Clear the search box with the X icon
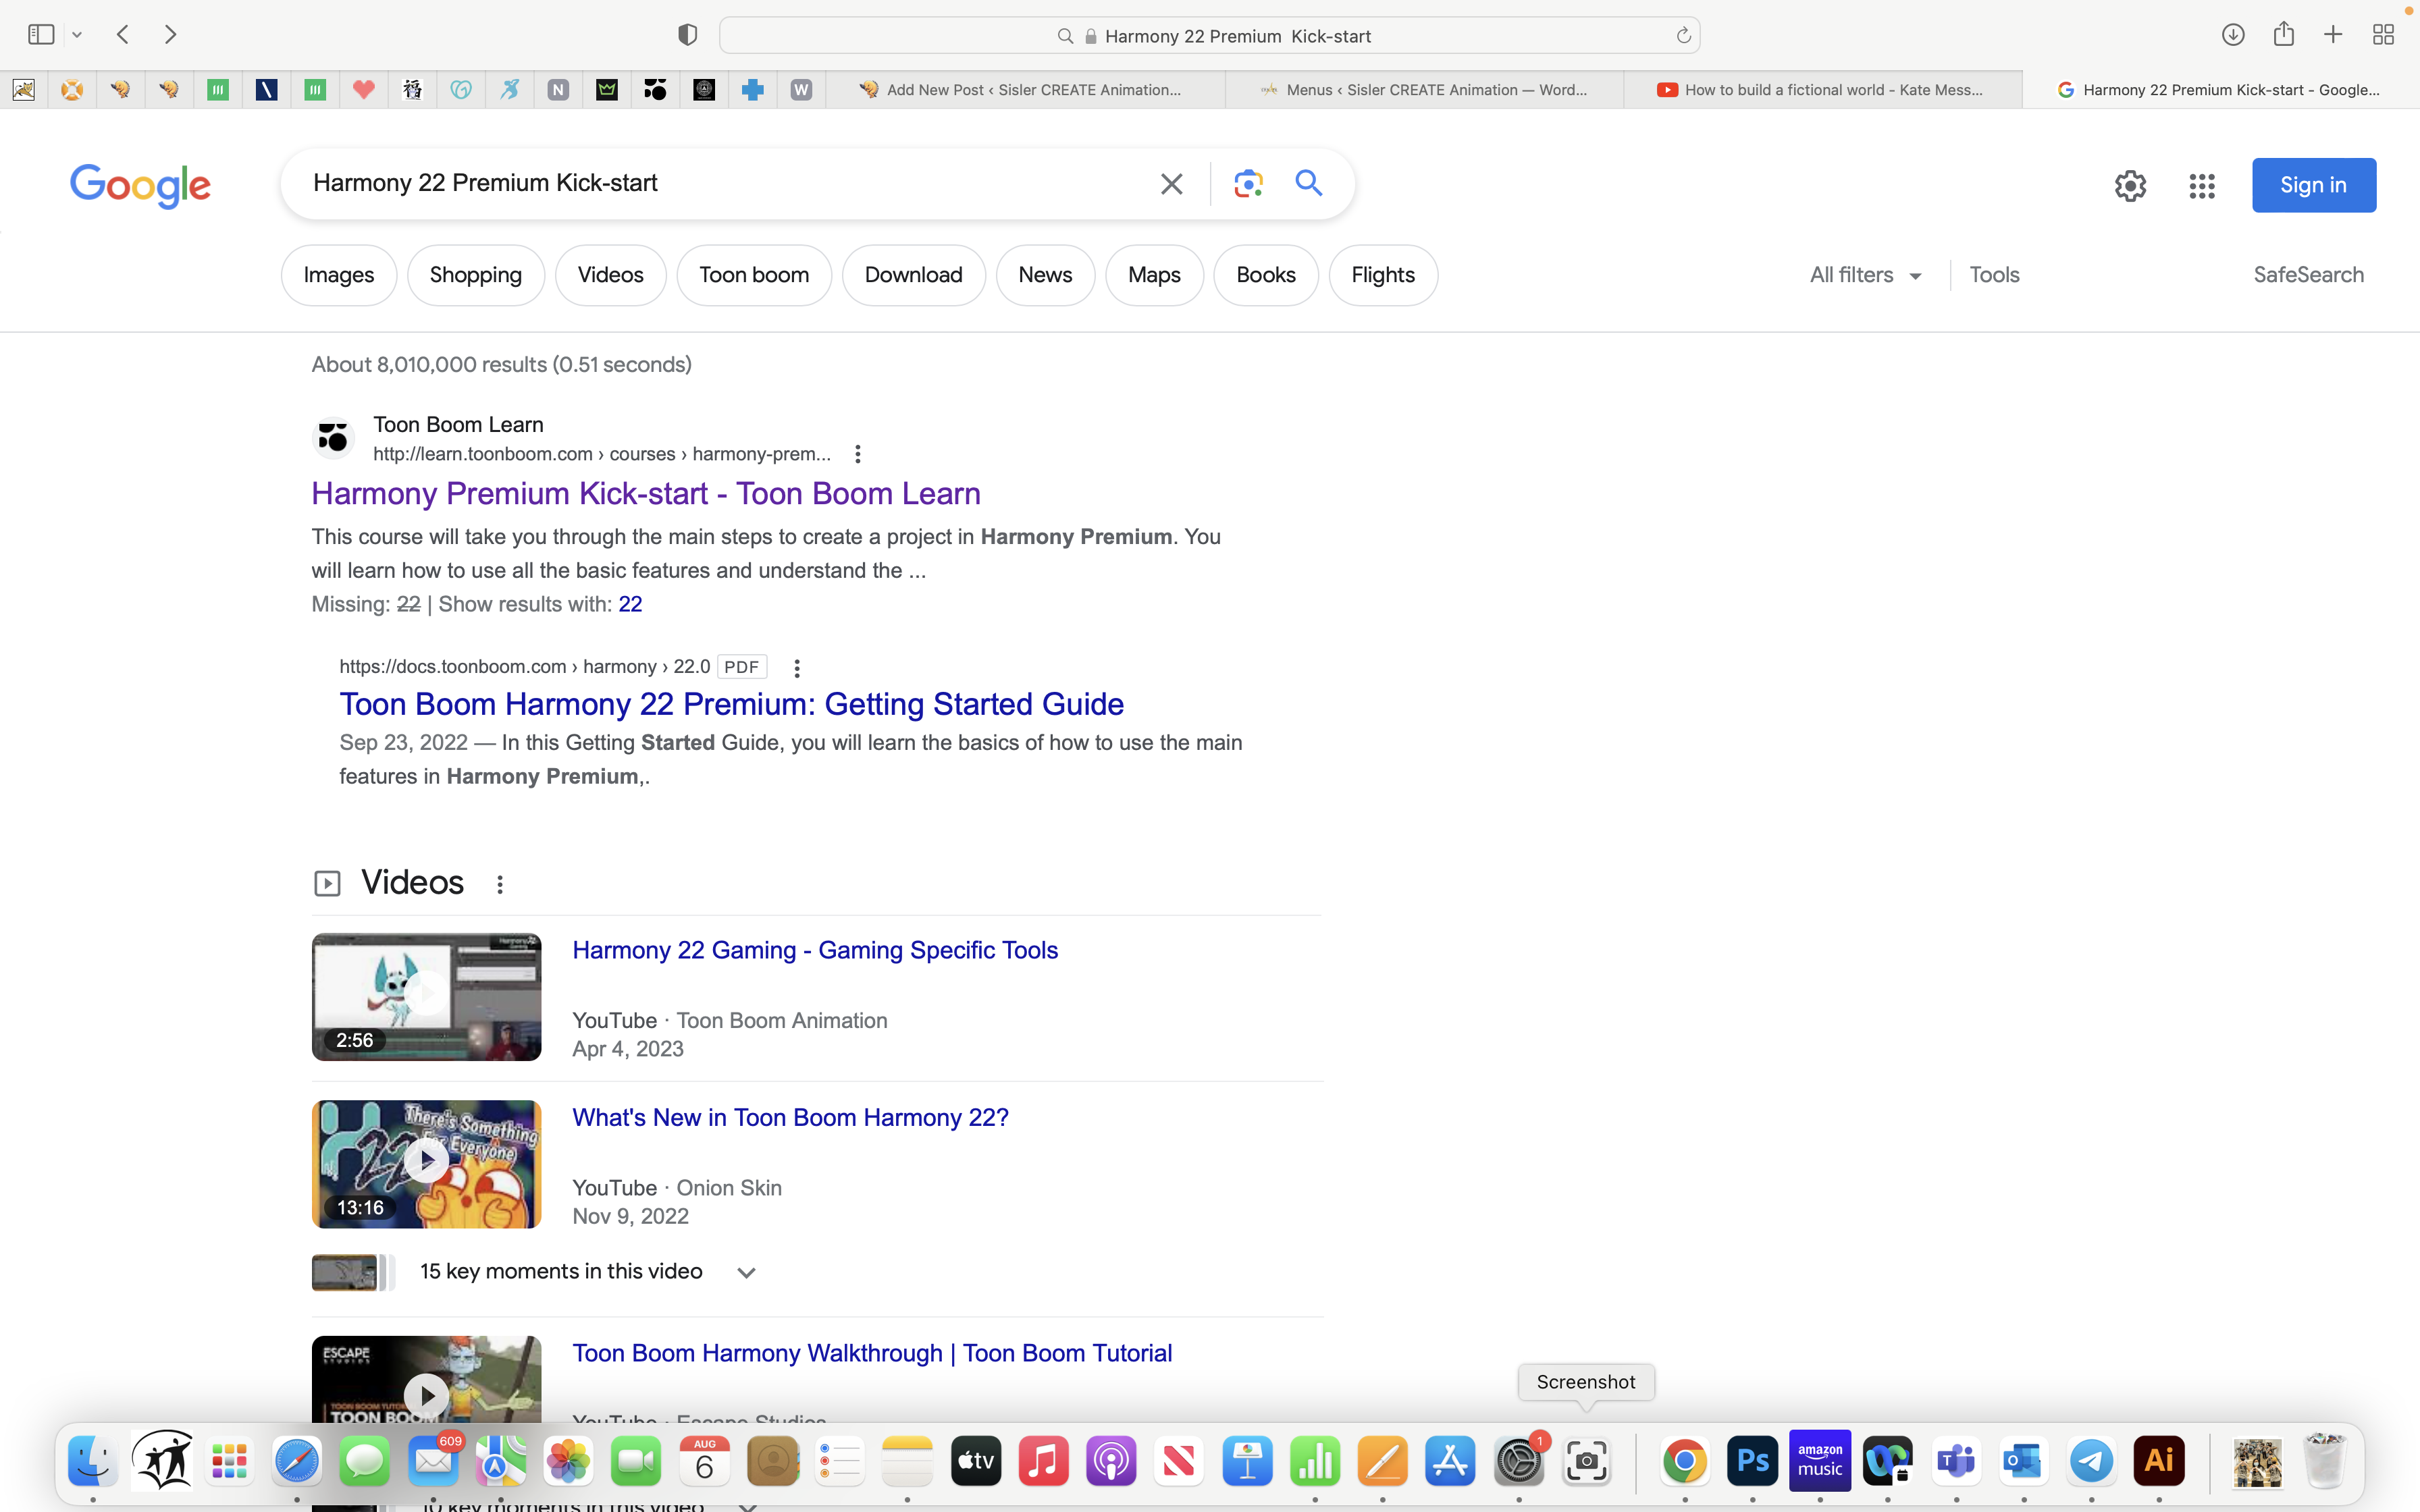This screenshot has width=2420, height=1512. pyautogui.click(x=1171, y=184)
